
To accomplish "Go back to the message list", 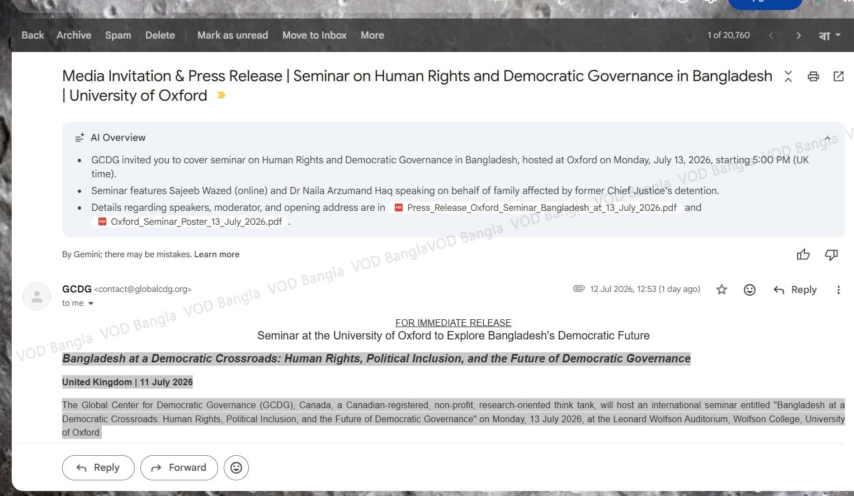I will 32,35.
